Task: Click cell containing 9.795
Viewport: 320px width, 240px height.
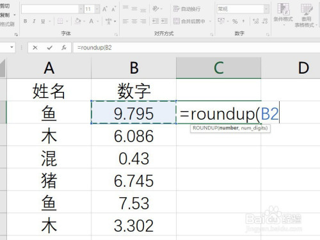Action: [x=134, y=113]
